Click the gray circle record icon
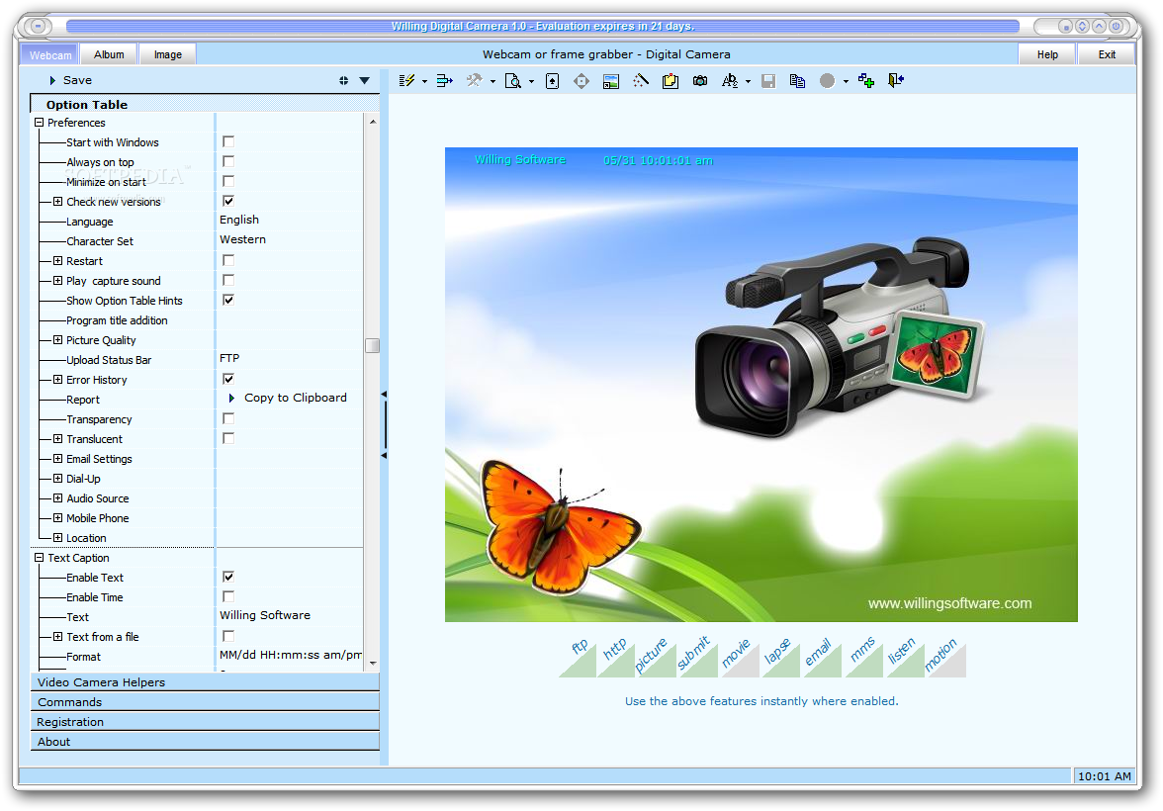The width and height of the screenshot is (1163, 811). click(x=827, y=81)
